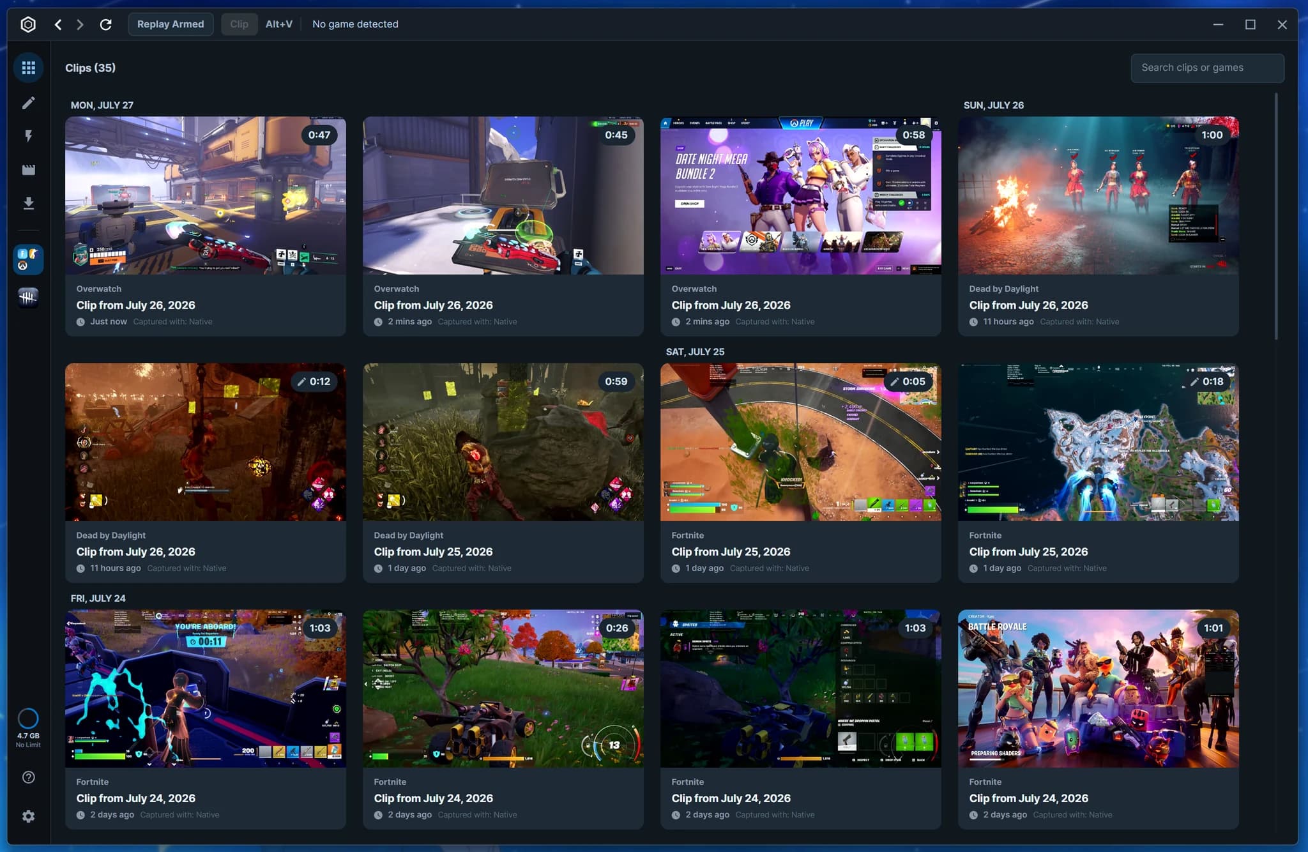Click Dead by Daylight label on 1:00 clip
This screenshot has height=852, width=1308.
[1004, 289]
